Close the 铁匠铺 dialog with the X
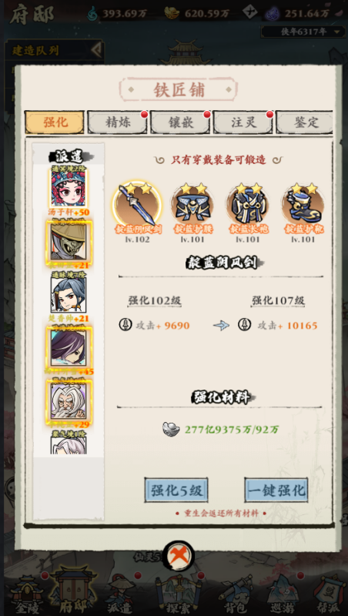Image resolution: width=348 pixels, height=616 pixels. point(179,556)
